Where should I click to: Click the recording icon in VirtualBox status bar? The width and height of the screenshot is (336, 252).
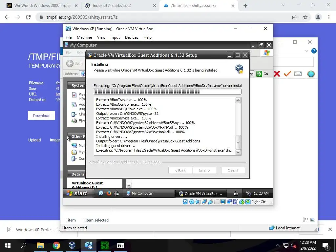[x=229, y=202]
